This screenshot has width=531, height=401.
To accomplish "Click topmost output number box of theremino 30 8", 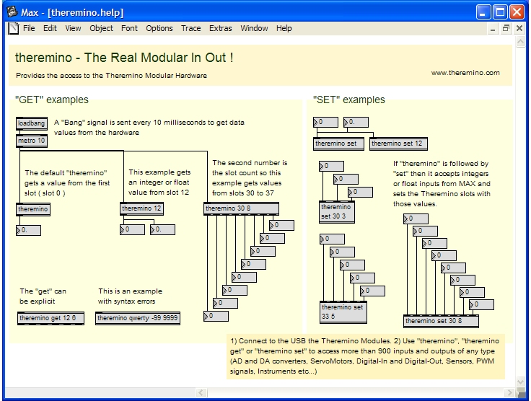I will click(x=282, y=225).
